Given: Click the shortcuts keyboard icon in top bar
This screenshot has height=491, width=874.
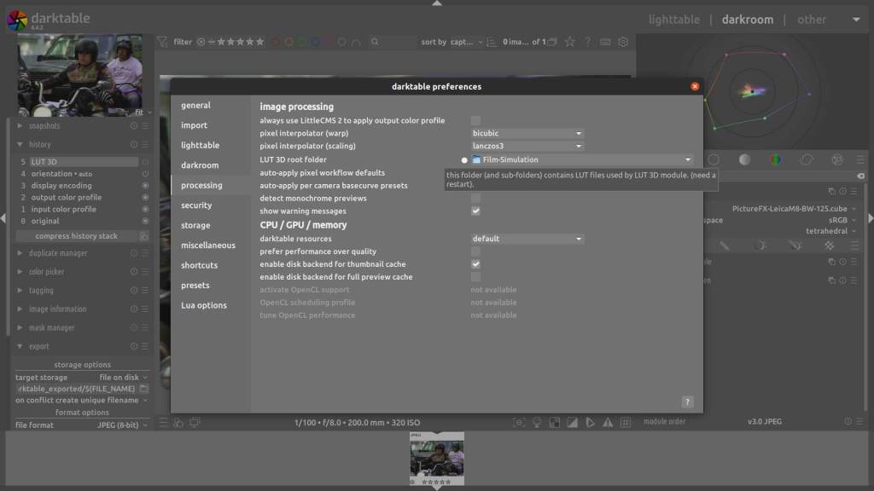Looking at the screenshot, I should coord(605,42).
